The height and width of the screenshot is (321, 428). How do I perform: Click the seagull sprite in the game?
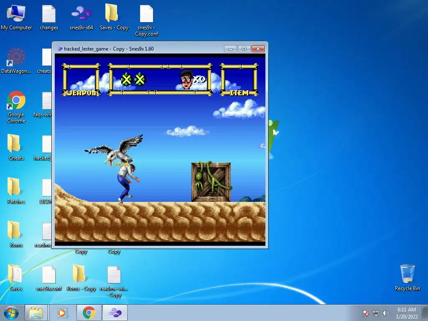pyautogui.click(x=115, y=150)
